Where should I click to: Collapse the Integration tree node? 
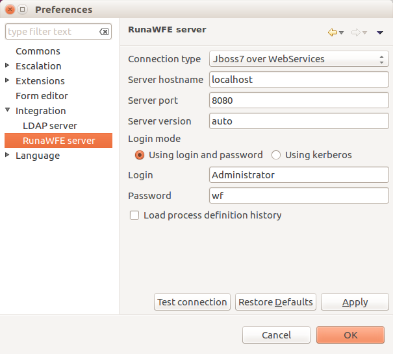point(7,110)
